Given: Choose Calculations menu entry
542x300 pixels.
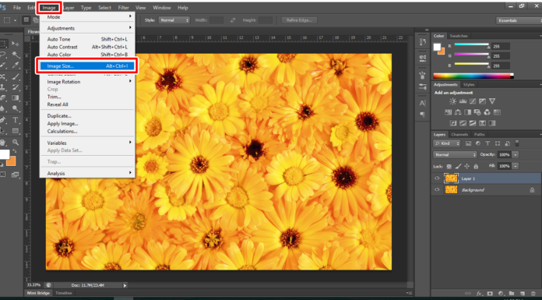Looking at the screenshot, I should pos(87,131).
